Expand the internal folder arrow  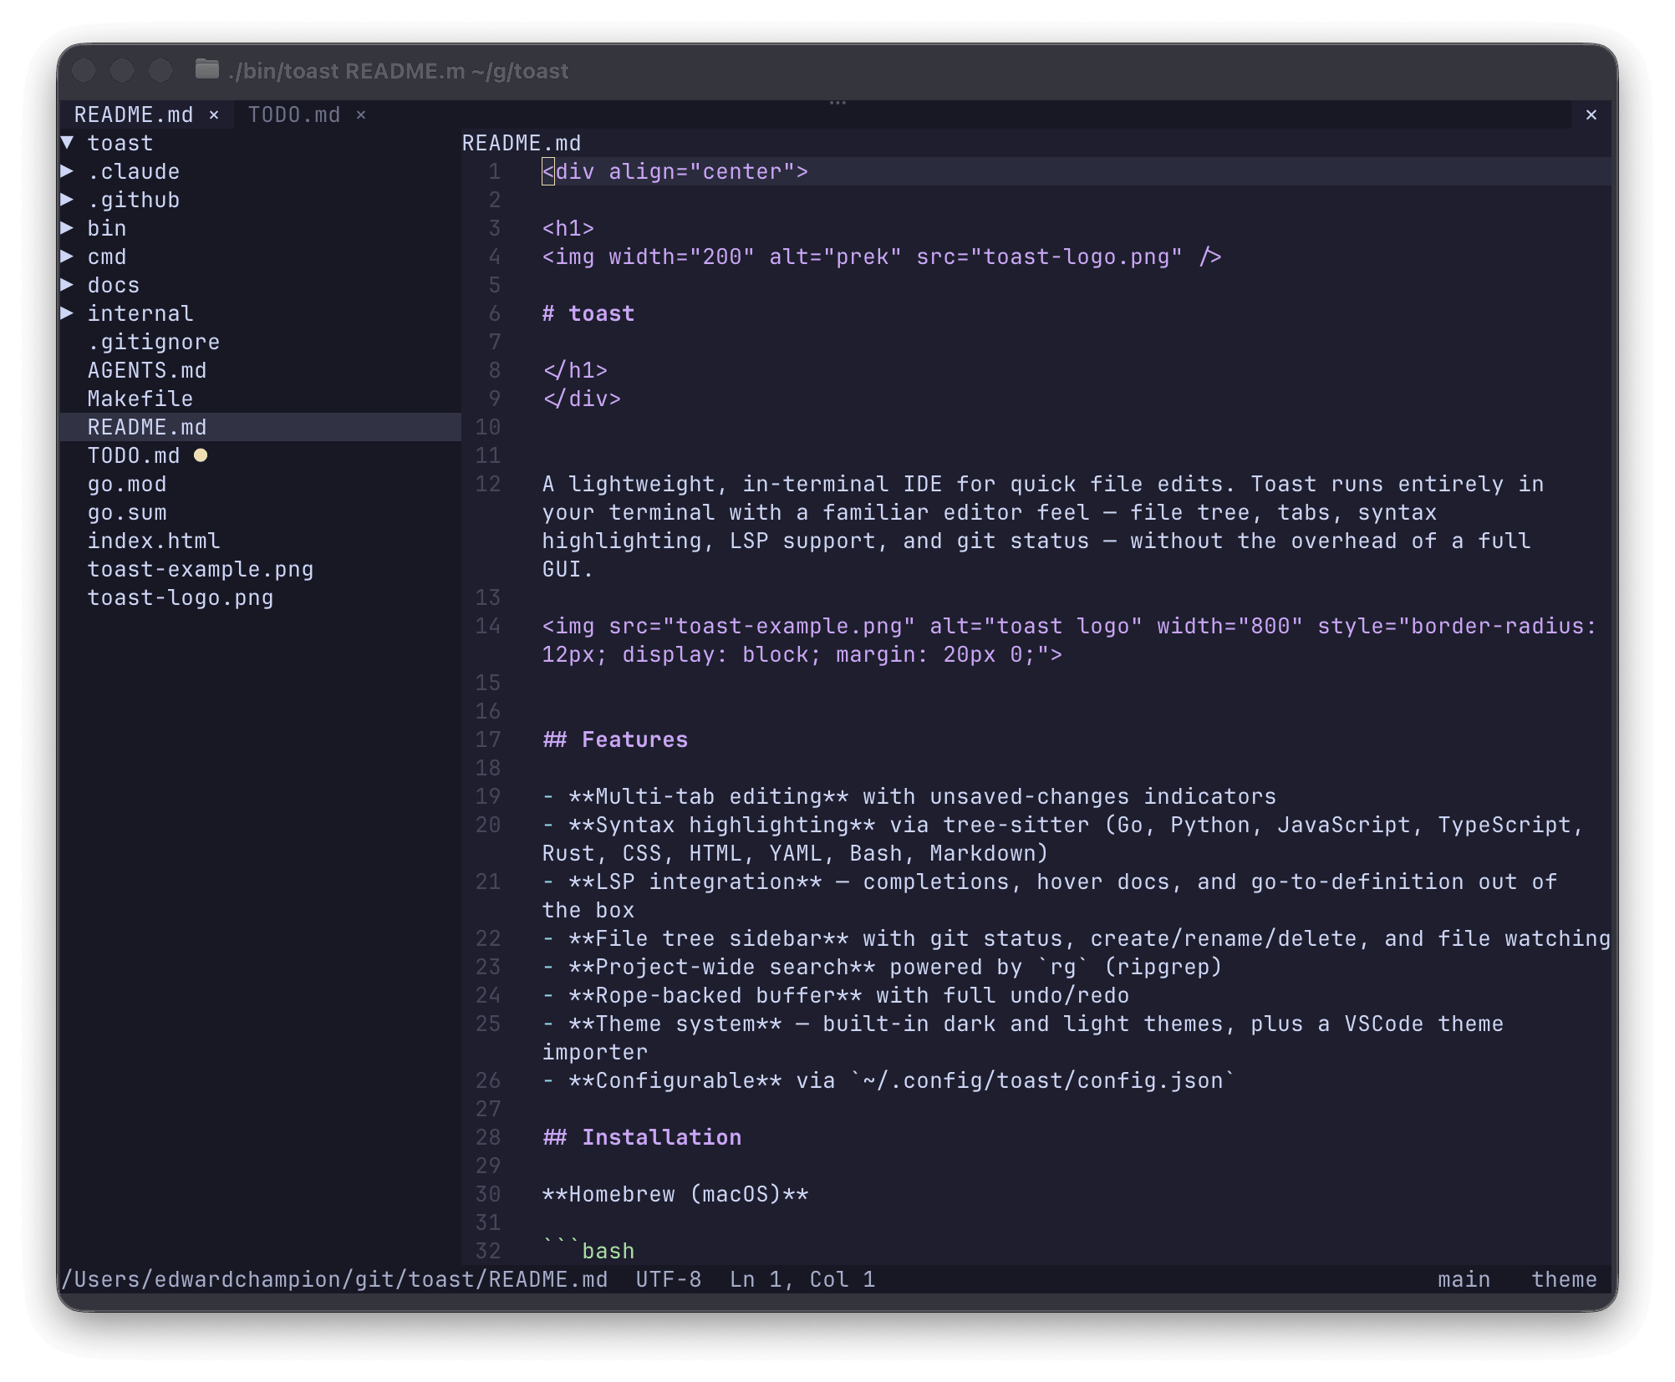(x=68, y=313)
